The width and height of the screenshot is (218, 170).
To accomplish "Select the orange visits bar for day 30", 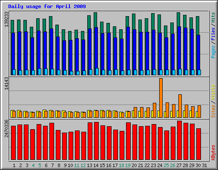I will click(199, 111).
